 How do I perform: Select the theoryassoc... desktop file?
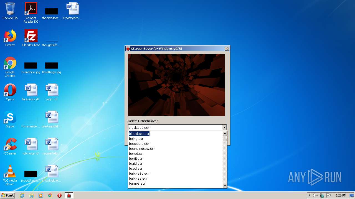(x=52, y=12)
